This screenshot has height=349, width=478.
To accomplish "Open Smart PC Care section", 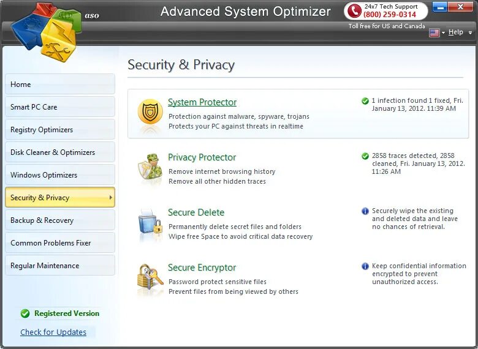I will (60, 107).
